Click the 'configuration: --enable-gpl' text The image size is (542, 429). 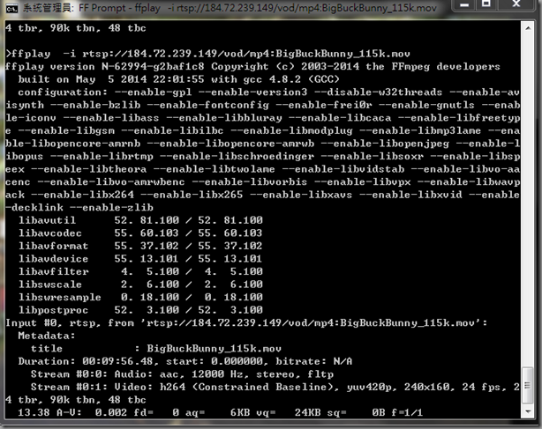point(105,92)
